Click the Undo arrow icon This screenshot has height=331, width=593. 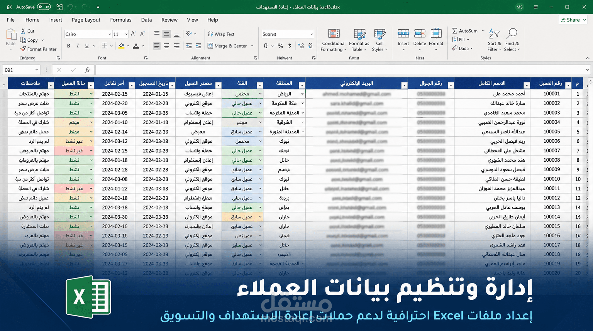pyautogui.click(x=70, y=7)
